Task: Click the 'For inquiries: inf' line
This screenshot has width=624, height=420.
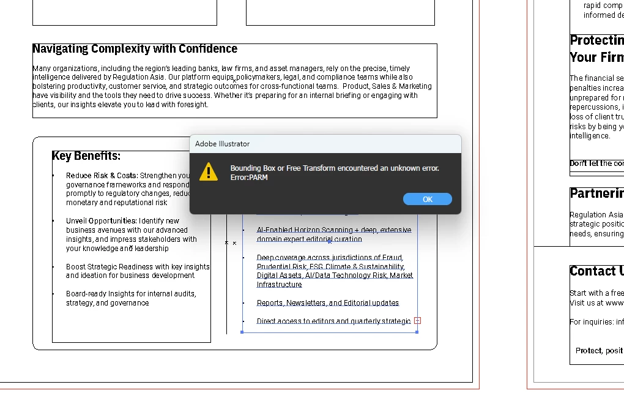Action: point(596,321)
